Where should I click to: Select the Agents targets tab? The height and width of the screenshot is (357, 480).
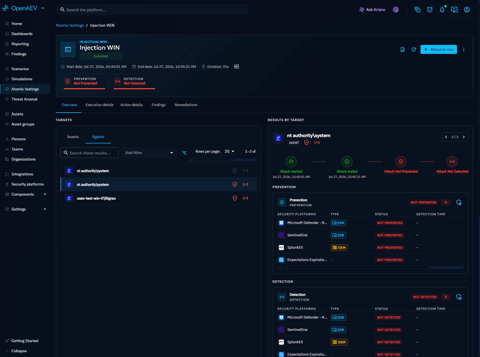point(98,137)
